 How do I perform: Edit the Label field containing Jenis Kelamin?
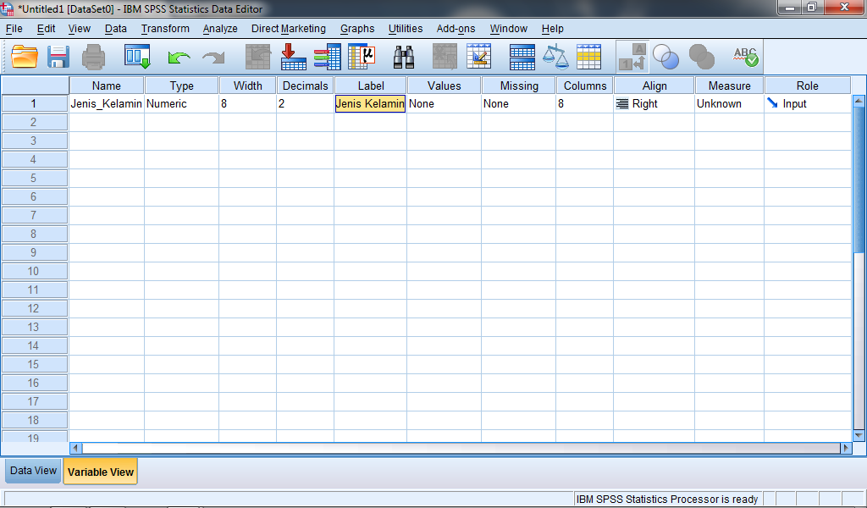pos(370,102)
